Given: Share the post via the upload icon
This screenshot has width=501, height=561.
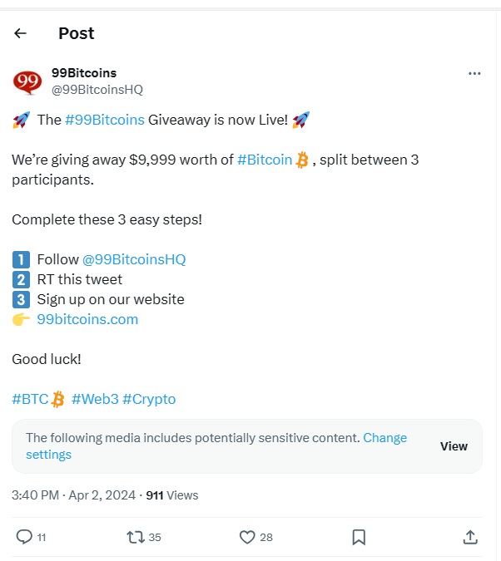Looking at the screenshot, I should click(x=469, y=537).
